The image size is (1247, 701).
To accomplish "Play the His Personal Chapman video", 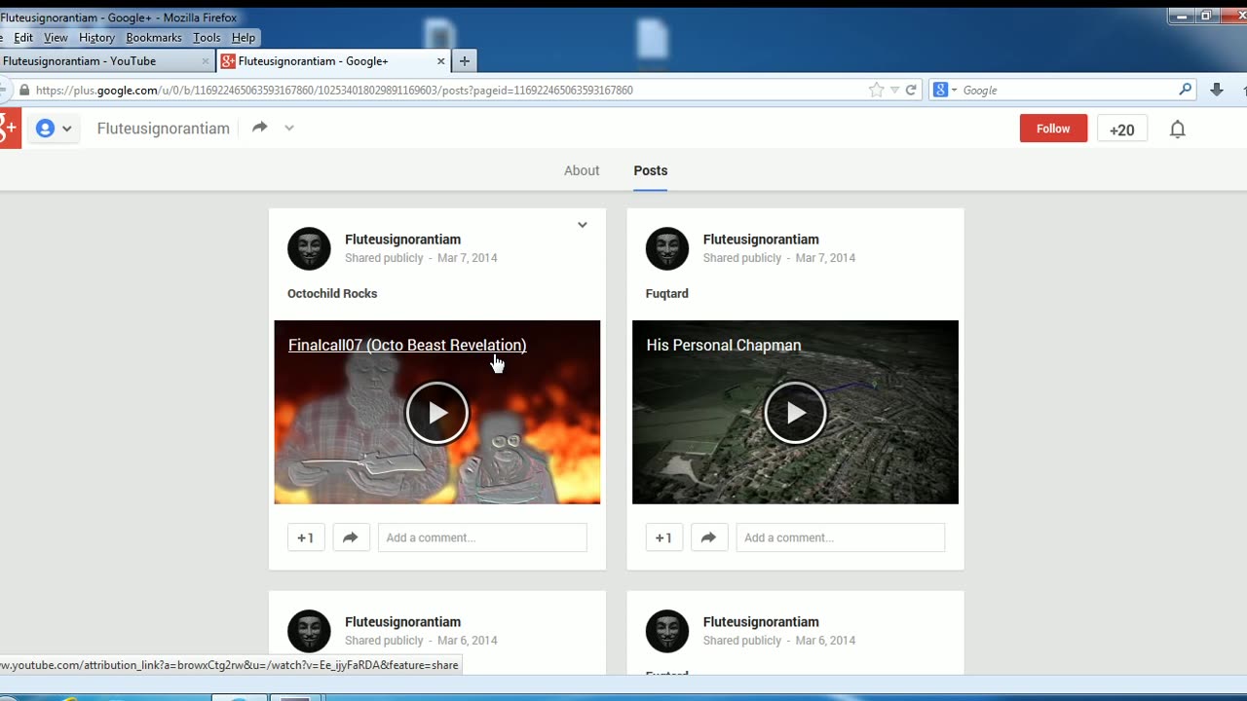I will click(x=796, y=413).
